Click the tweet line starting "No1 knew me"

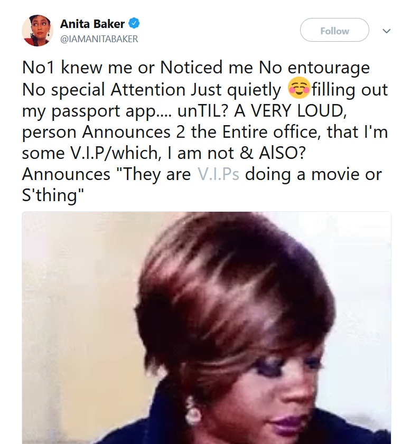click(x=196, y=68)
